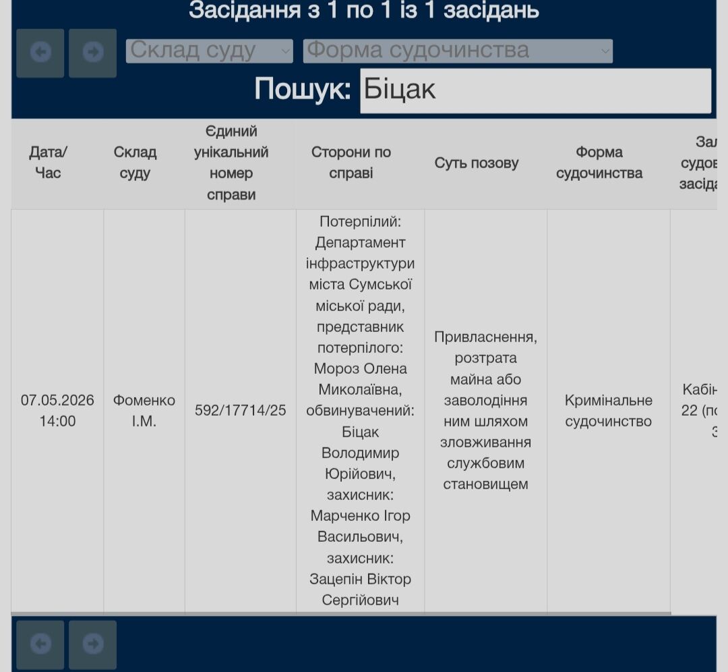Screen dimensions: 728x672
Task: Click the judge name Фоменко І.М.
Action: (144, 410)
